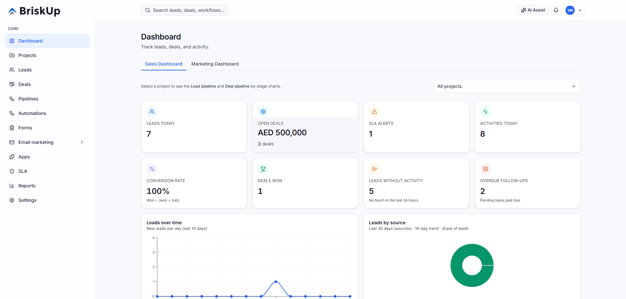Open Settings via its gear icon

point(12,200)
